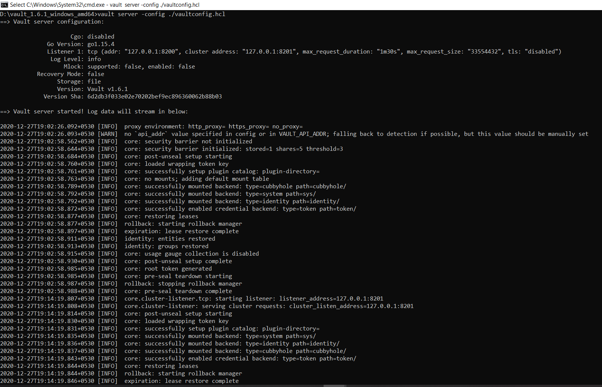Click the 'Version: Vault v1.6.1' line
Viewport: 602px width, 387px height.
pos(92,89)
